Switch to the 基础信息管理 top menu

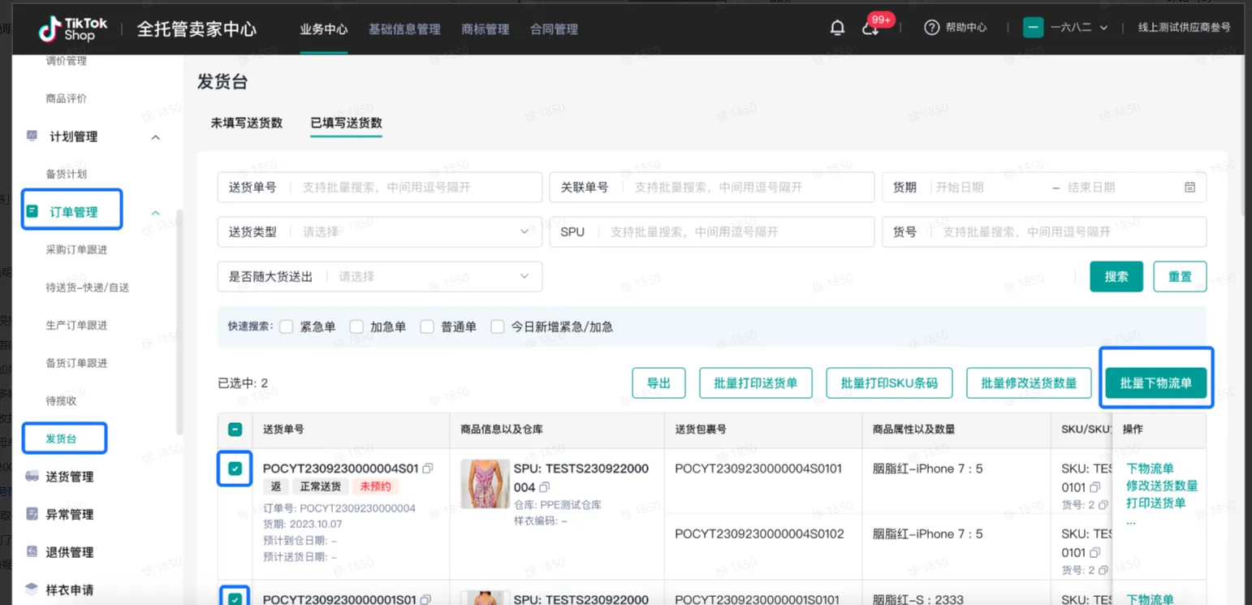click(x=404, y=29)
